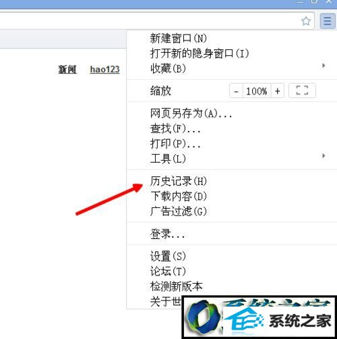
Task: Toggle the fullscreen icon in the zoom row
Action: point(302,90)
